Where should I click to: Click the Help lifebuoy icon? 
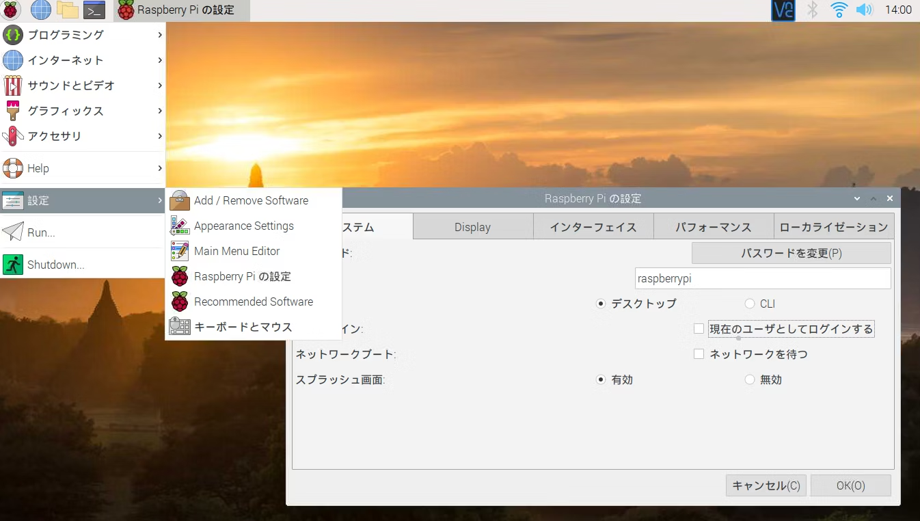click(13, 168)
